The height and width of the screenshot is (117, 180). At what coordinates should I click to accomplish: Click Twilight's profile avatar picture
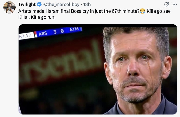tap(10, 7)
